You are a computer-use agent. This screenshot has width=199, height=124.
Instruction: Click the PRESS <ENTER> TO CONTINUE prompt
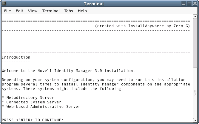[33, 120]
